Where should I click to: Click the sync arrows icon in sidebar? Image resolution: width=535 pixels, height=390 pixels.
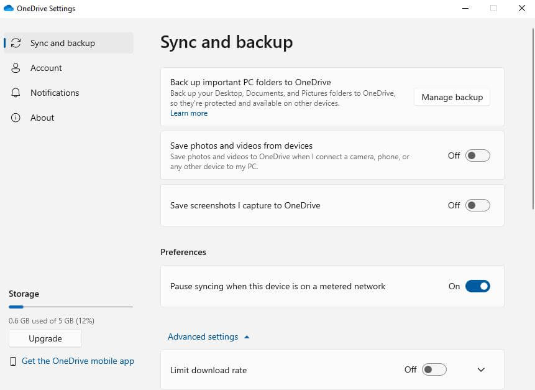[x=16, y=44]
